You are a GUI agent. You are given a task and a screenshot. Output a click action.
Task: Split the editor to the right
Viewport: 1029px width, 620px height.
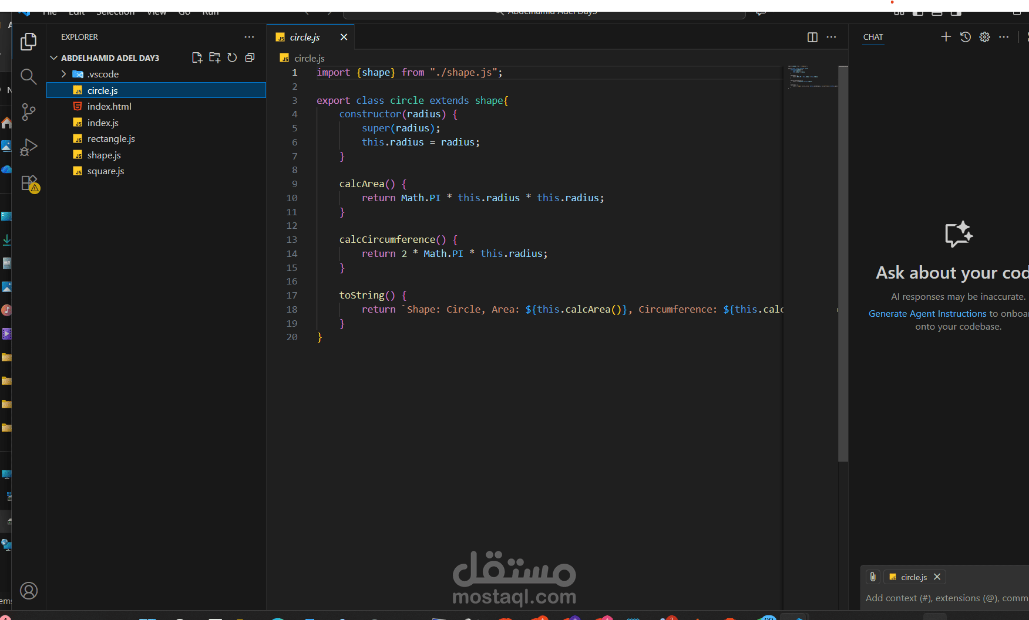click(x=812, y=37)
